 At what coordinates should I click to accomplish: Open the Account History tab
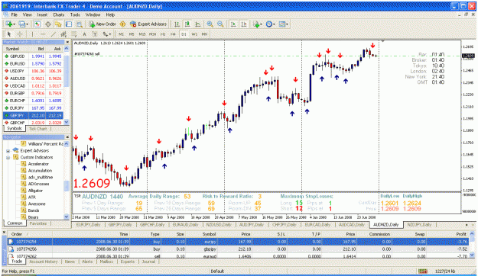[44, 262]
